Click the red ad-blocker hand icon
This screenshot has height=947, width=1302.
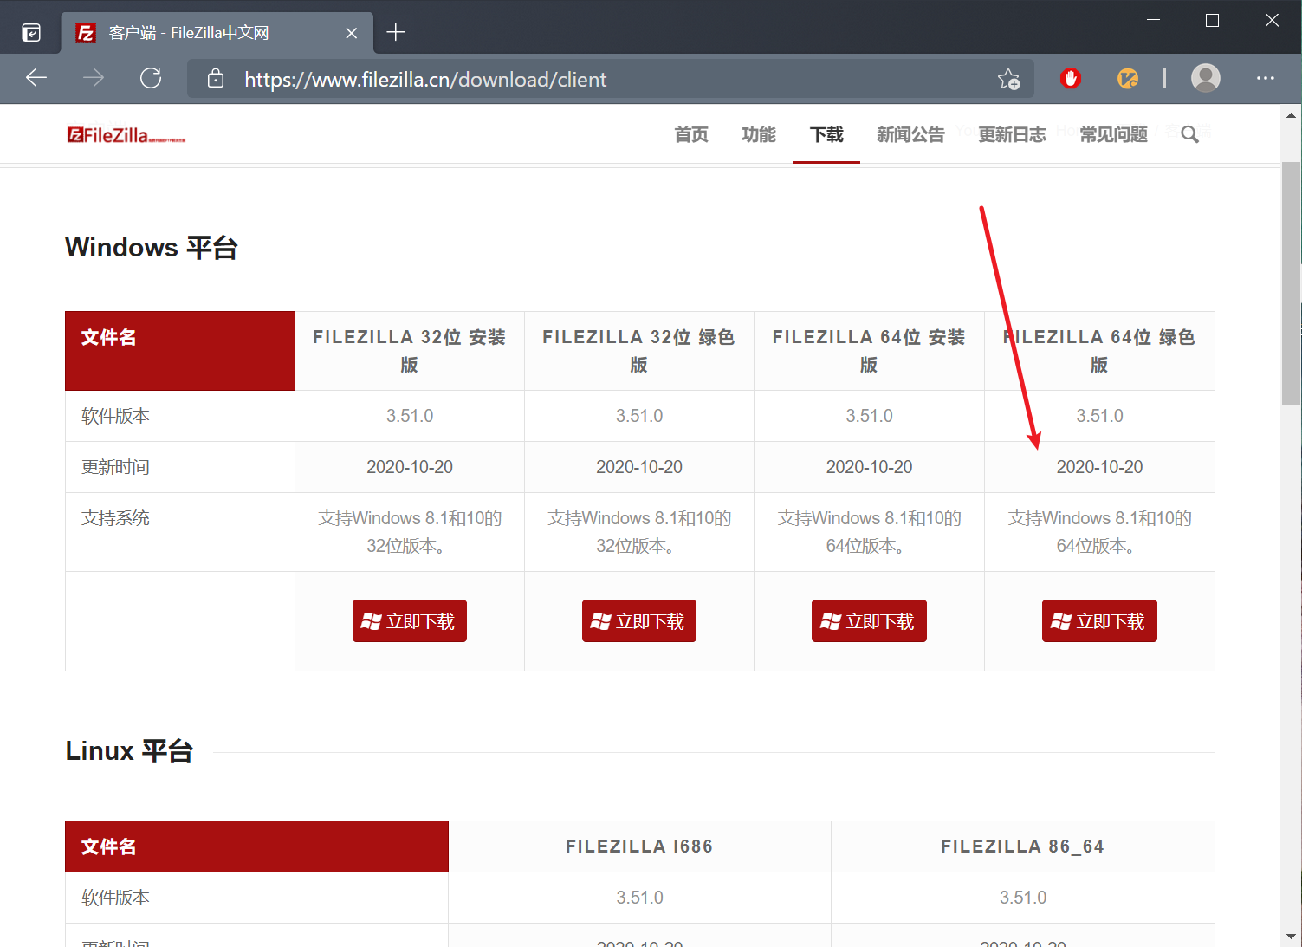1070,78
